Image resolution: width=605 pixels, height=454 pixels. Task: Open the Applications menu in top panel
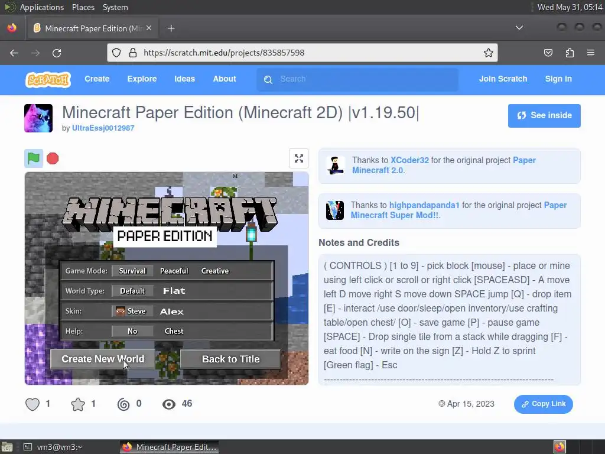(x=42, y=7)
